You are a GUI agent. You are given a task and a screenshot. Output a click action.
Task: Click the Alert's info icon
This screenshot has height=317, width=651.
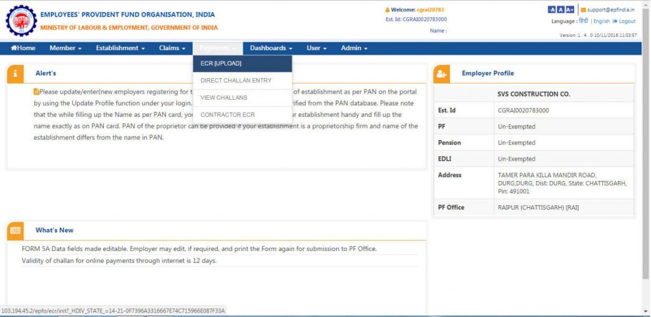(15, 74)
